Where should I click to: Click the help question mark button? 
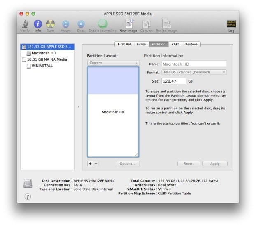[x=28, y=196]
